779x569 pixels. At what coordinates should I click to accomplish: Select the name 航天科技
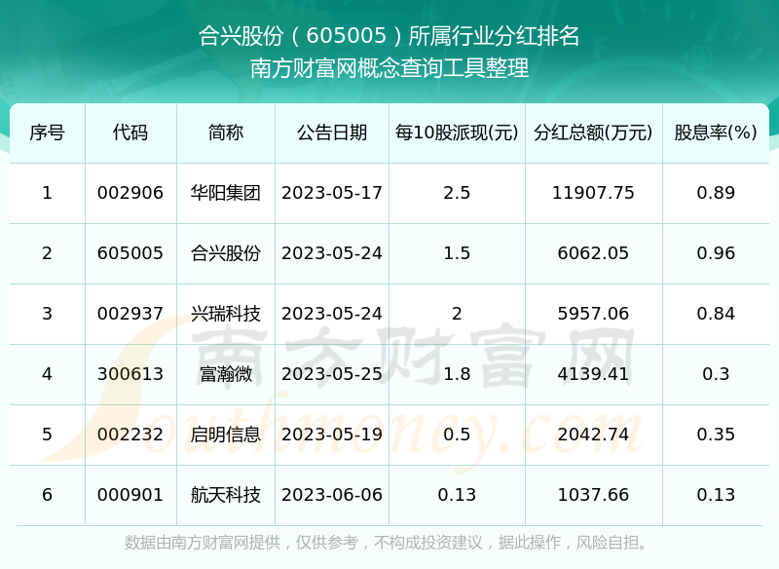coord(226,495)
